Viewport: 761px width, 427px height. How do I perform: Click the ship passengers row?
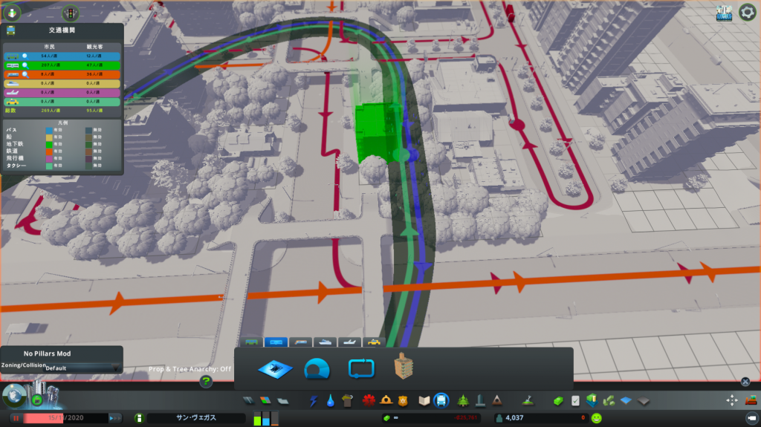click(62, 83)
